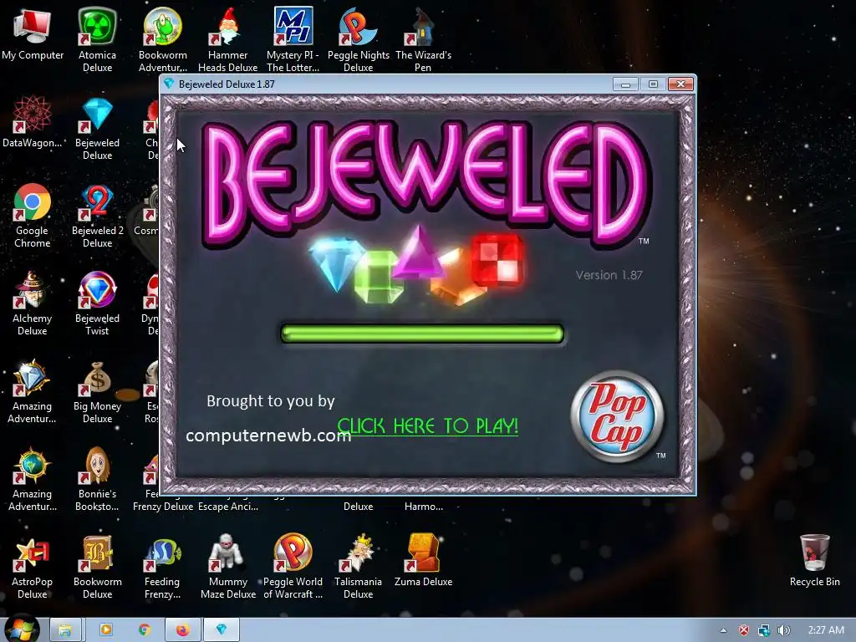Open My Computer desktop icon
Viewport: 856px width, 642px height.
pyautogui.click(x=33, y=33)
